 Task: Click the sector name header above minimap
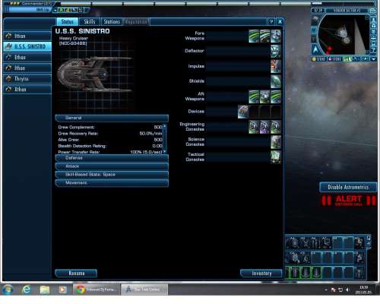[x=347, y=11]
